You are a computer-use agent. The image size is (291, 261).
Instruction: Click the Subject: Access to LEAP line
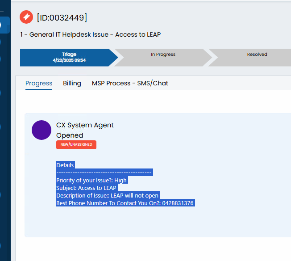(x=87, y=188)
